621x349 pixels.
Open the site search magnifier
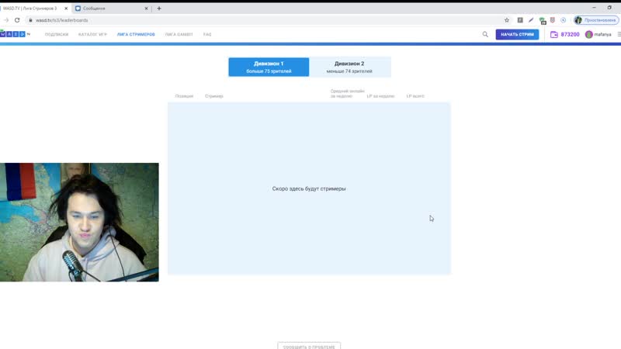485,34
